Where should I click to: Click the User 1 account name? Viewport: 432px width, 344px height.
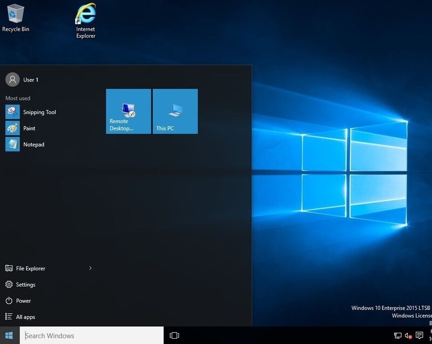pos(29,79)
